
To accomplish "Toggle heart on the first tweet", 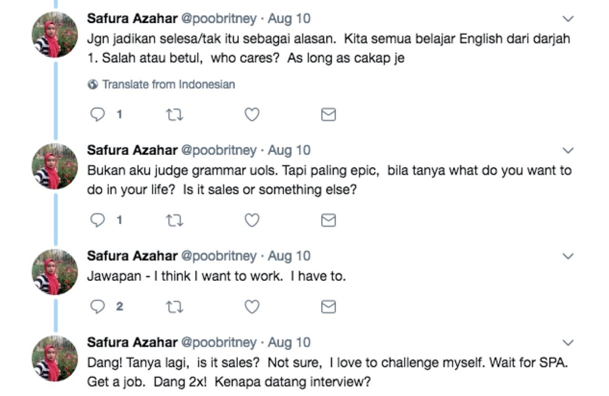I will pos(252,114).
